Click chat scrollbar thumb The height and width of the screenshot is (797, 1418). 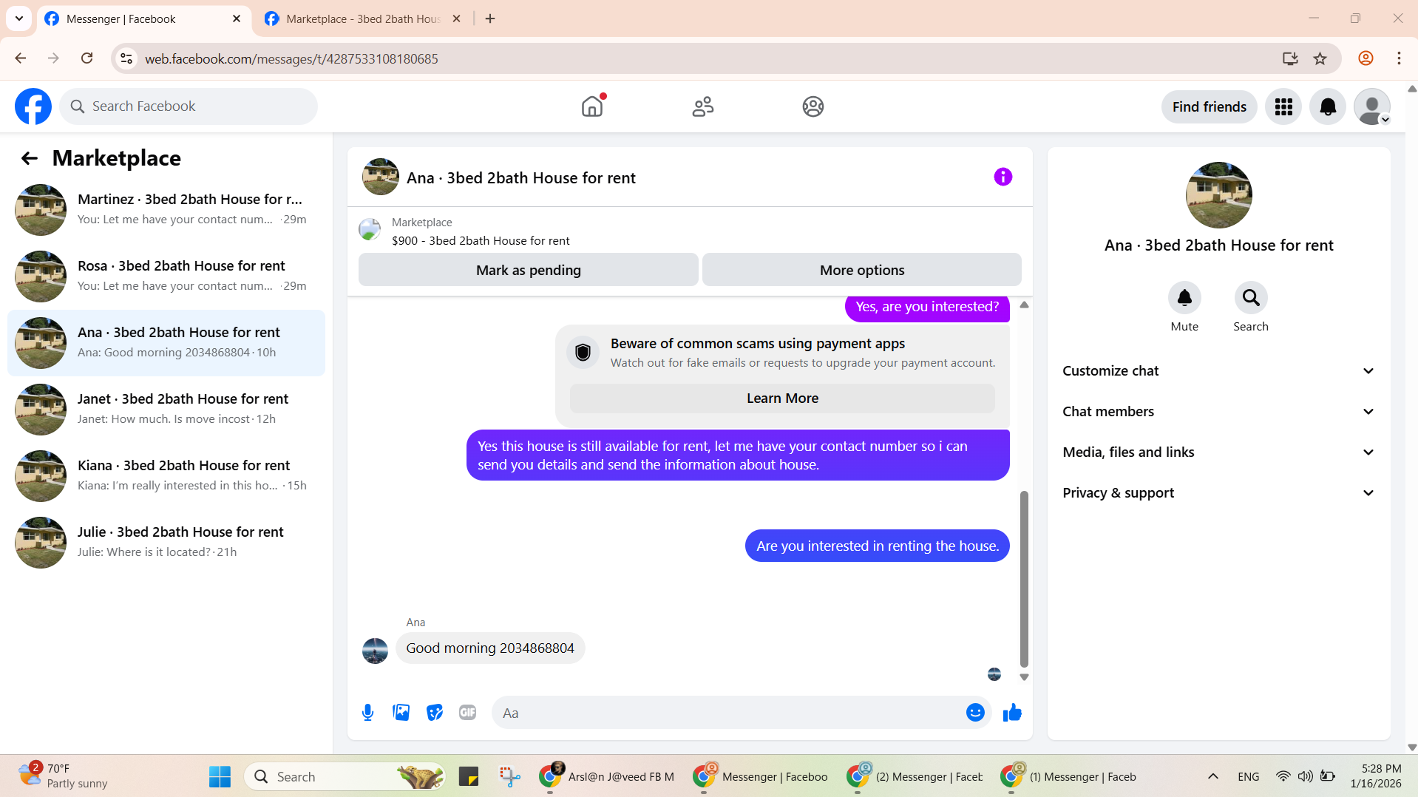coord(1024,579)
